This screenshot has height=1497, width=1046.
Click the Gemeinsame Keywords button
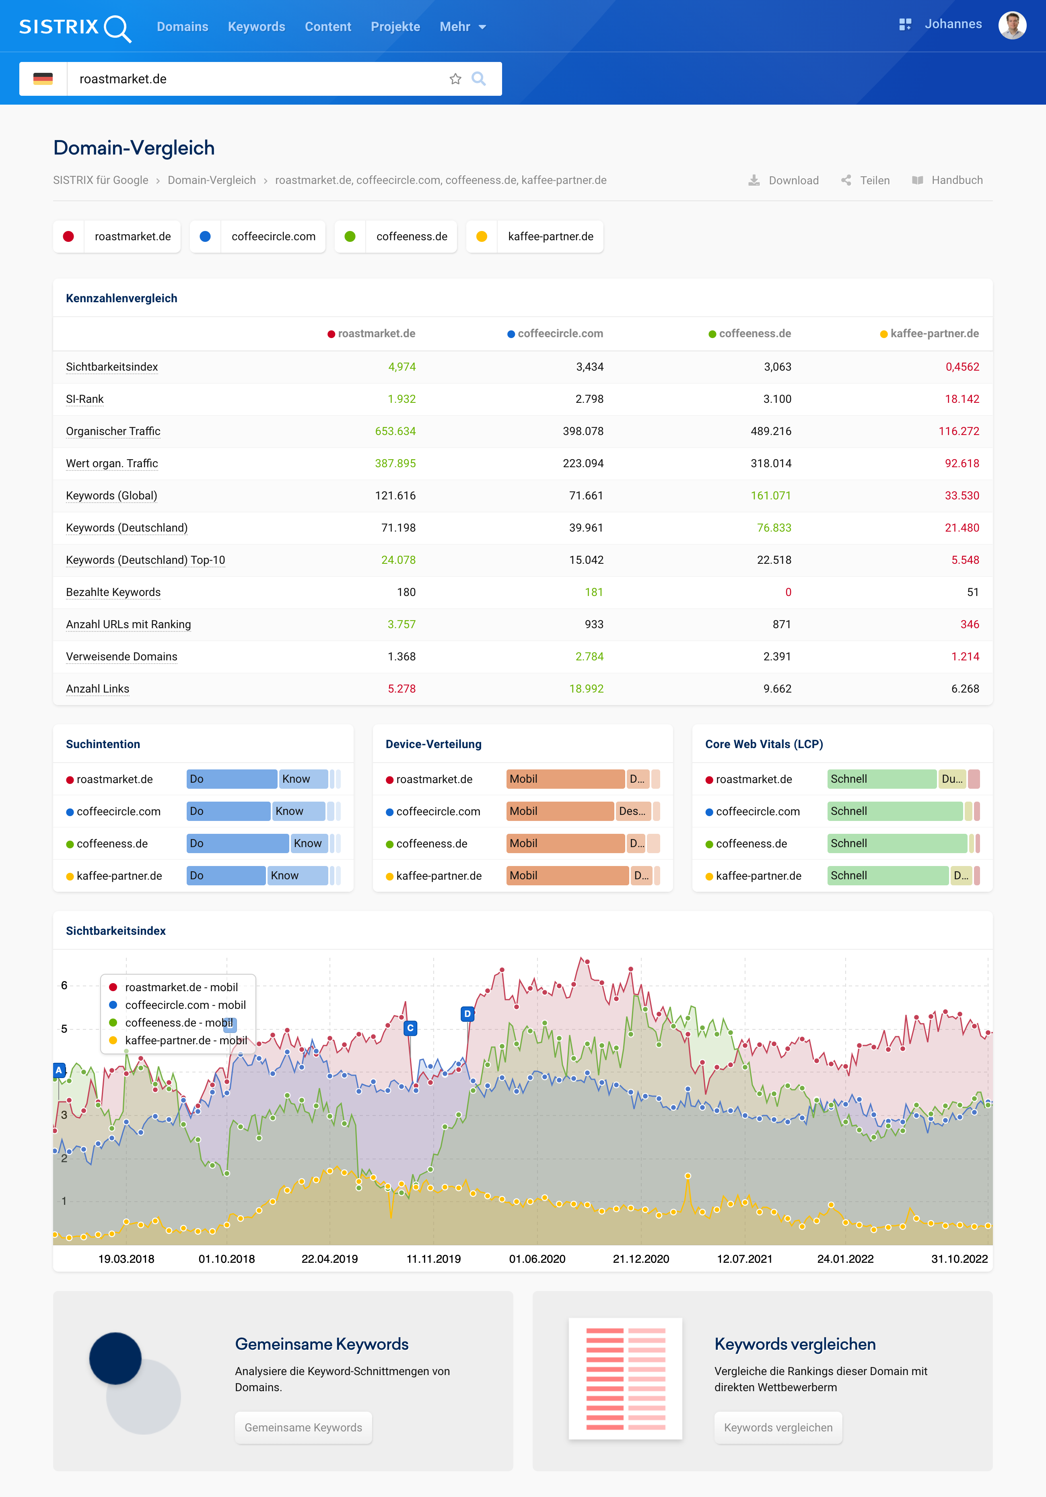(303, 1427)
